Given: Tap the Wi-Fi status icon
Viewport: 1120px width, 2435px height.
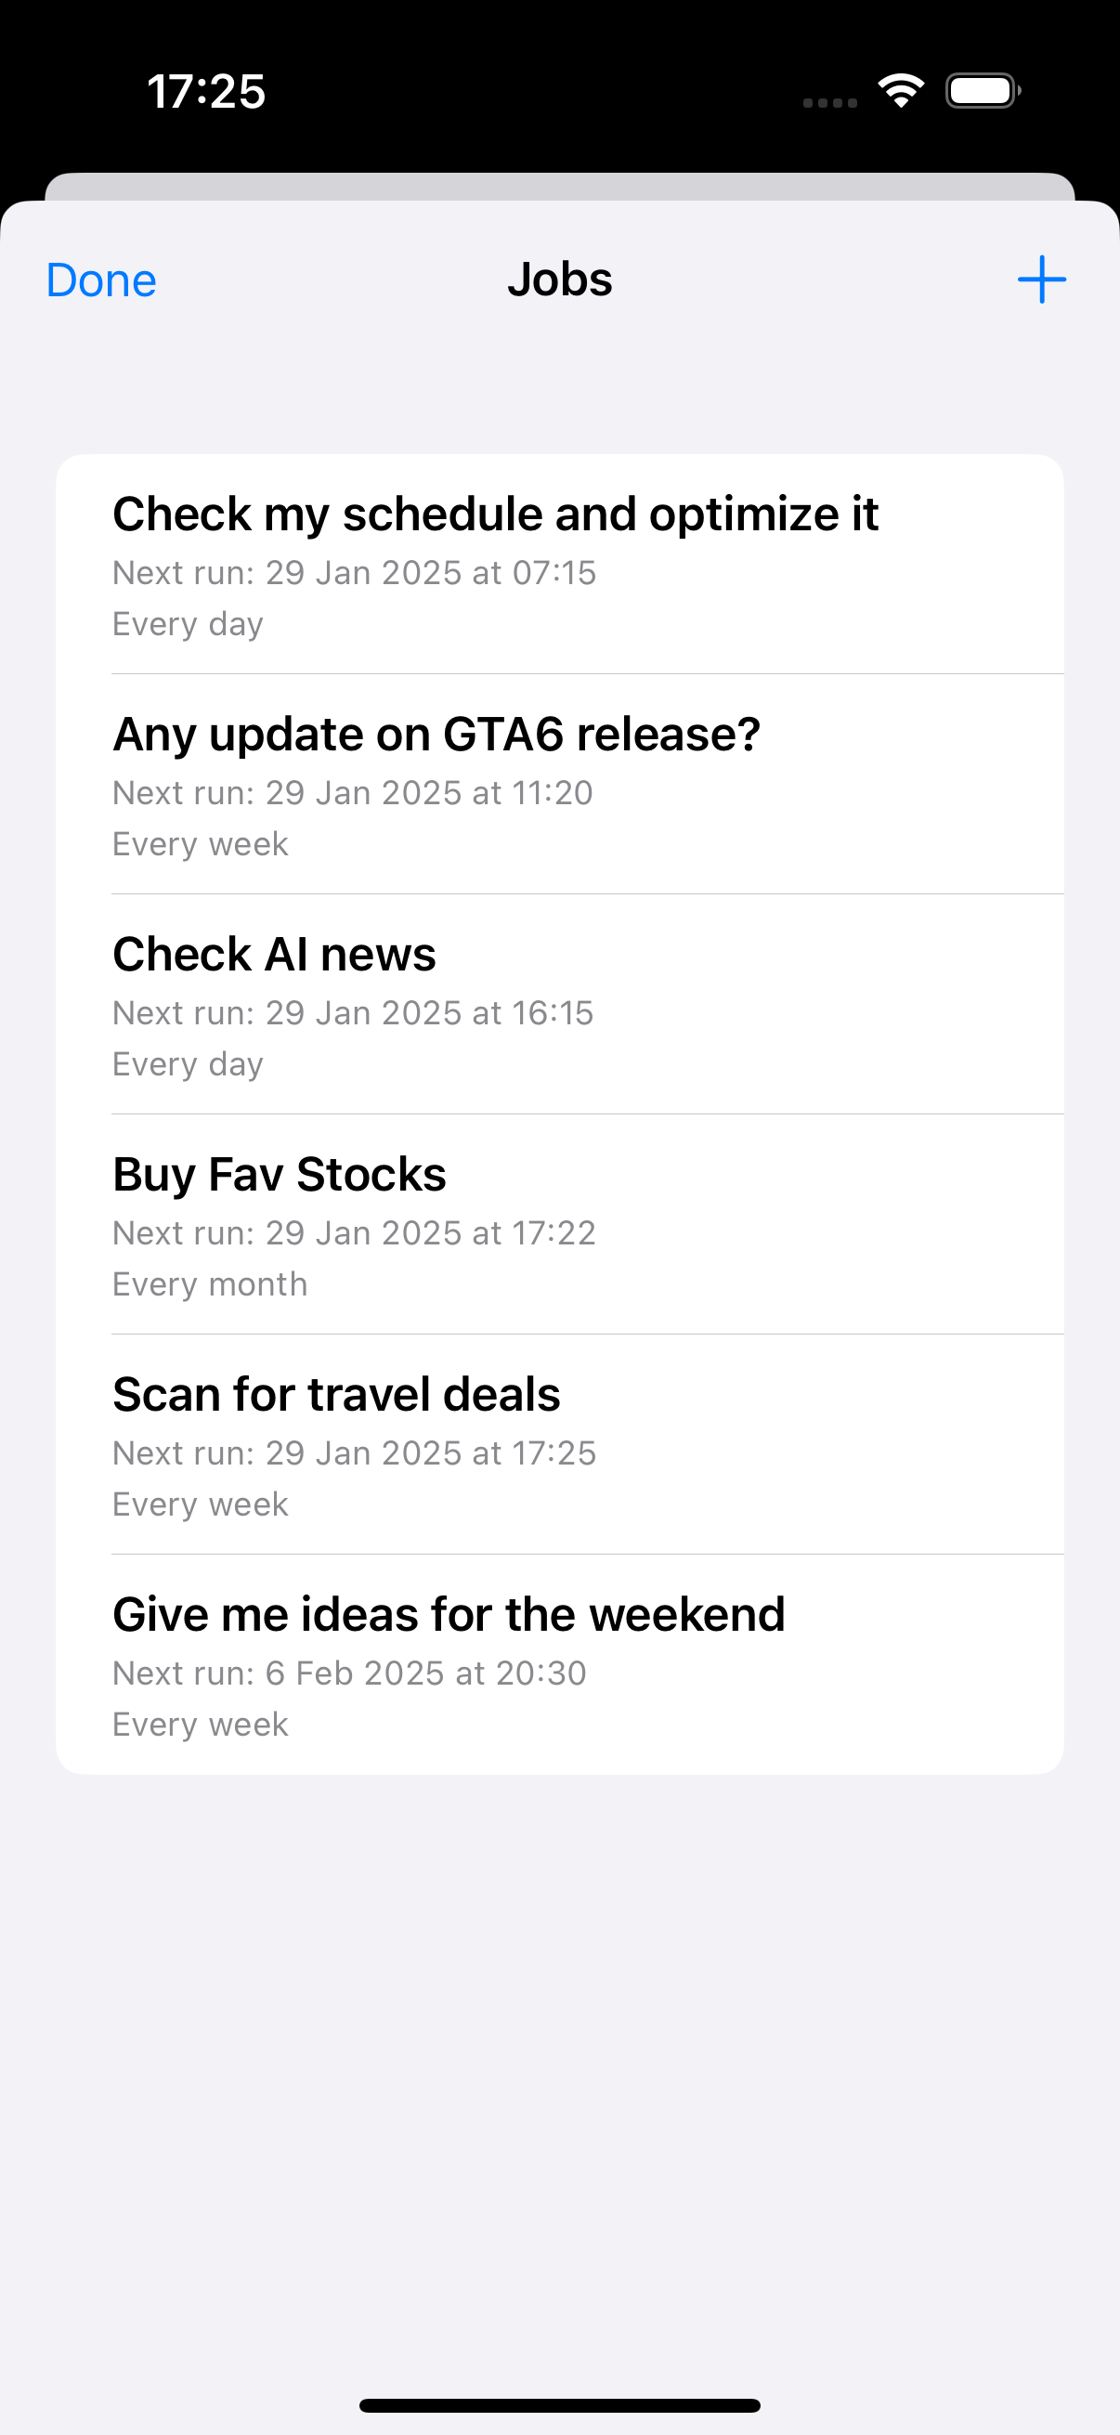Looking at the screenshot, I should (901, 91).
